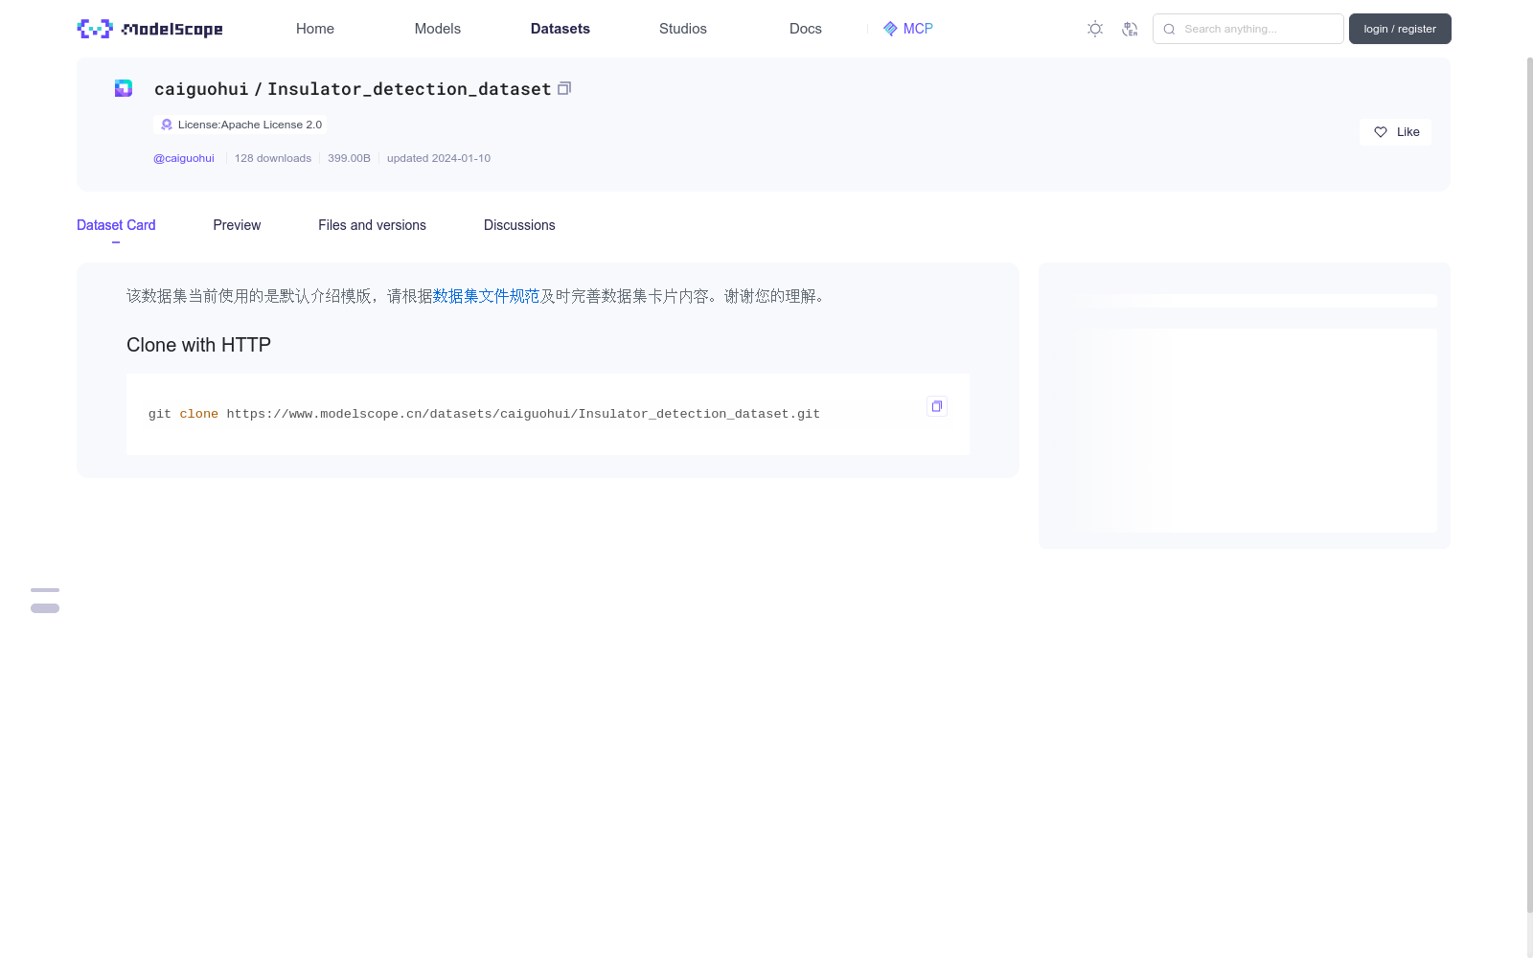Open Datasets in the top navigation

[x=561, y=29]
